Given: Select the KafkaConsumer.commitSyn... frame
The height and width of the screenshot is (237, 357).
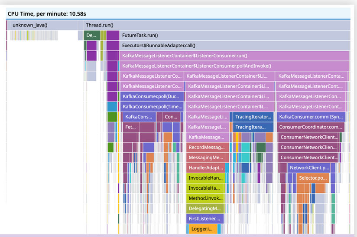Looking at the screenshot, I should (311, 117).
